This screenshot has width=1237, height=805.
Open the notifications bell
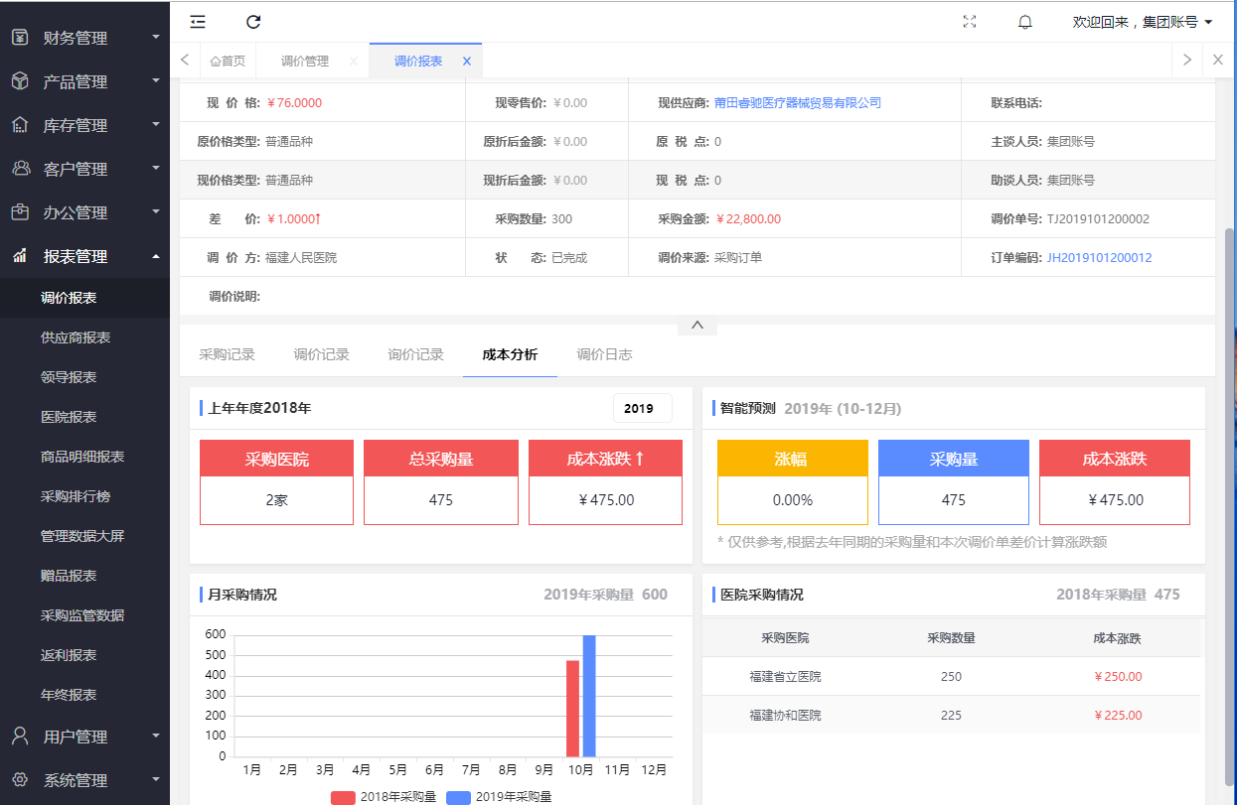tap(1025, 22)
